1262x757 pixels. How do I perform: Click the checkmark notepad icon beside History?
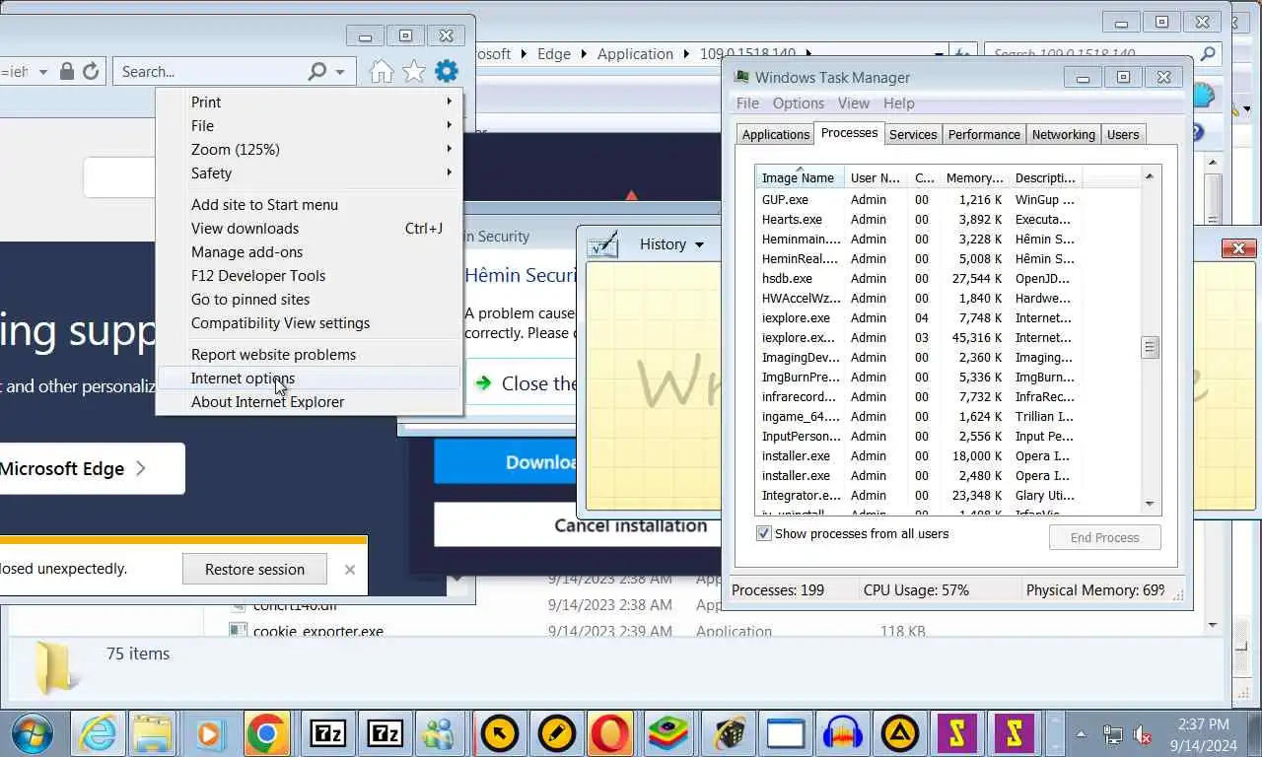pyautogui.click(x=602, y=243)
